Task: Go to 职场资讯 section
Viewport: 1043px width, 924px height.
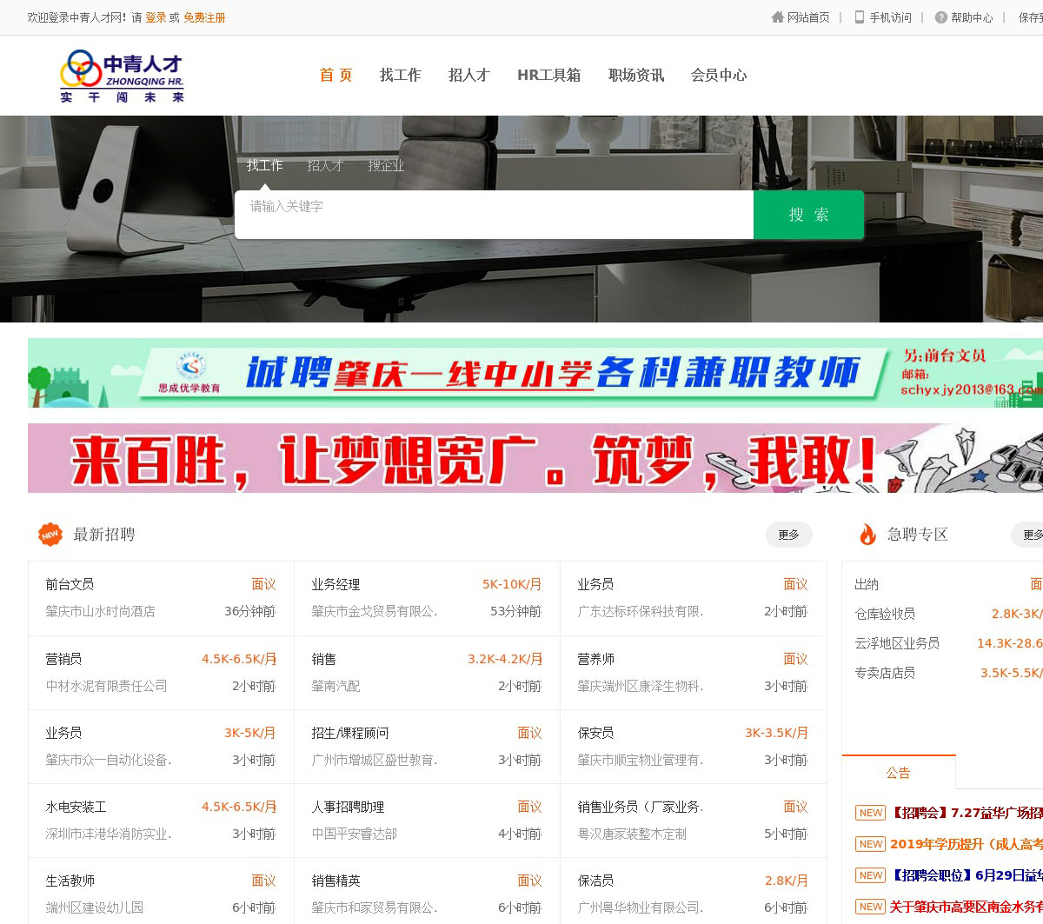Action: (636, 76)
